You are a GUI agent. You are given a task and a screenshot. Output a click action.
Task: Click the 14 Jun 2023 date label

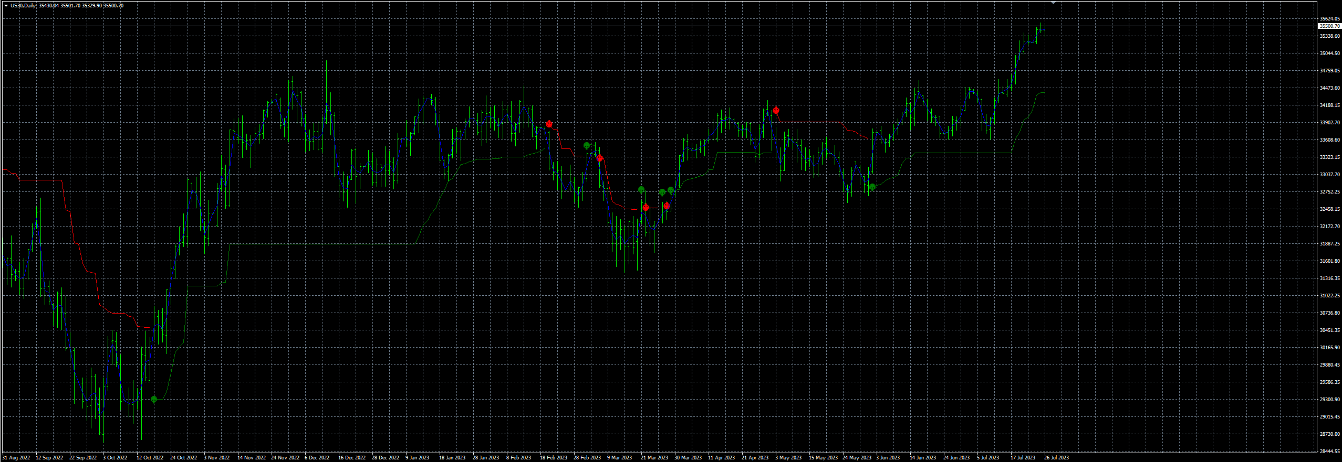923,458
